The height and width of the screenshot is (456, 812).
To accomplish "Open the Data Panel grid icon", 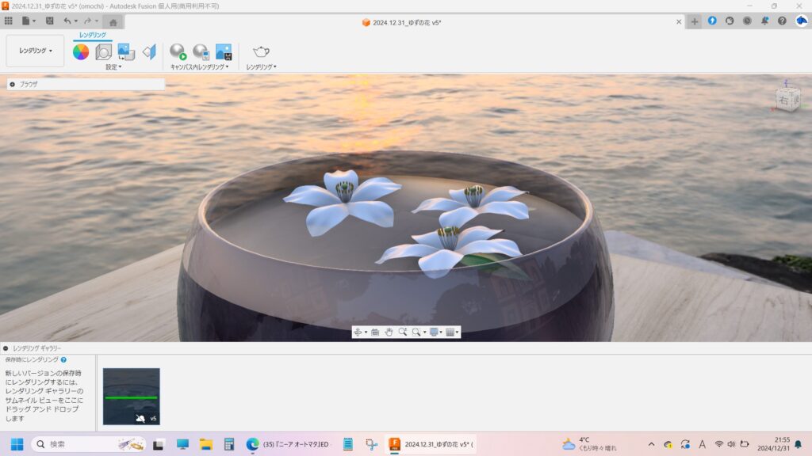I will [9, 21].
